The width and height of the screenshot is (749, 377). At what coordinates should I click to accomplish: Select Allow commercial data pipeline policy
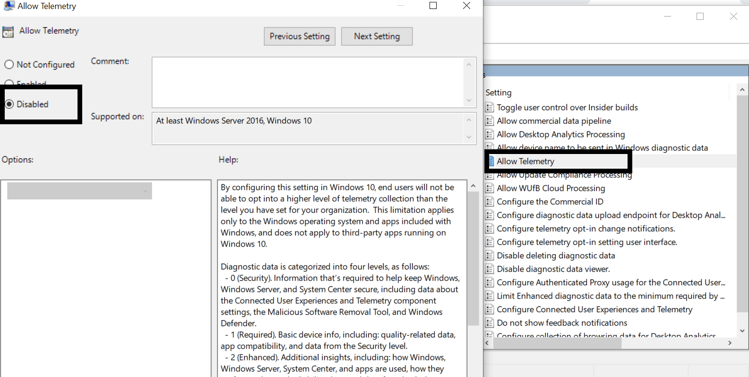click(554, 121)
